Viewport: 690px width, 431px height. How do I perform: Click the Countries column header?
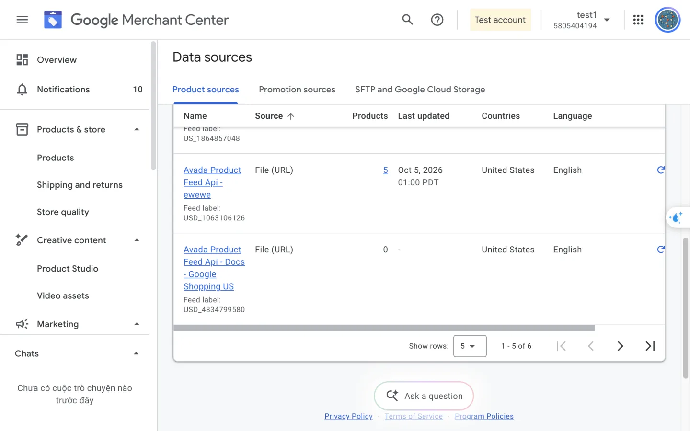pos(501,116)
